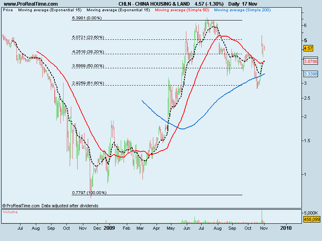Click the red 3.8786 moving average tag

pos(310,62)
